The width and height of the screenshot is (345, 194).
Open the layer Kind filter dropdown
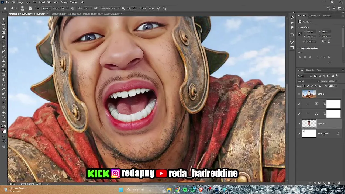click(305, 76)
